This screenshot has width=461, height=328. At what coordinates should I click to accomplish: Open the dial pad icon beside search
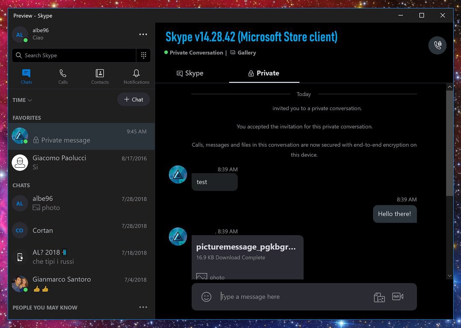pyautogui.click(x=143, y=55)
